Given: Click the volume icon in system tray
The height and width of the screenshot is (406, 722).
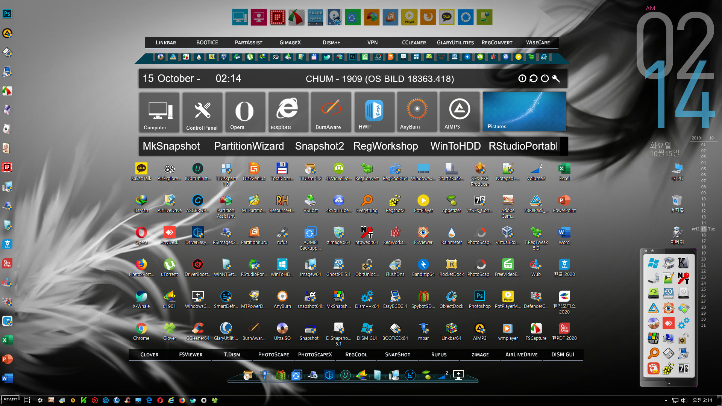Looking at the screenshot, I should tap(684, 400).
